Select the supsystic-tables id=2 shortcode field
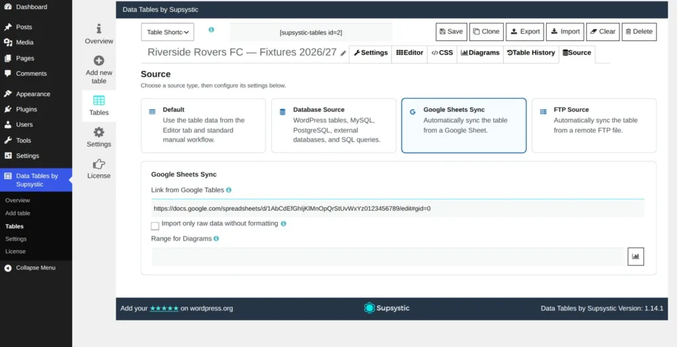Viewport: 677px width, 347px height. click(311, 32)
